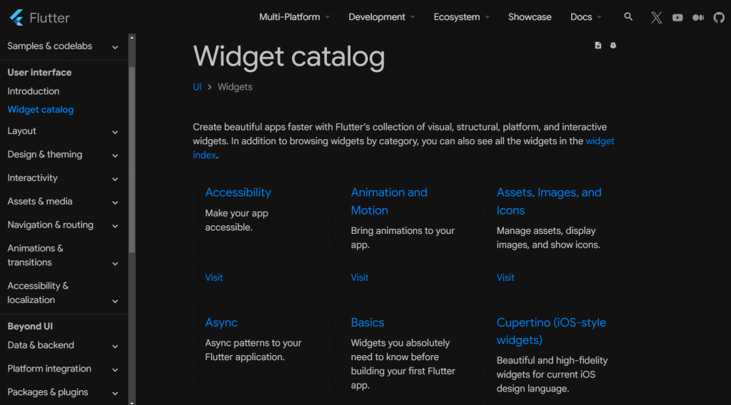Open the Medium icon in header
This screenshot has width=731, height=405.
(x=698, y=18)
